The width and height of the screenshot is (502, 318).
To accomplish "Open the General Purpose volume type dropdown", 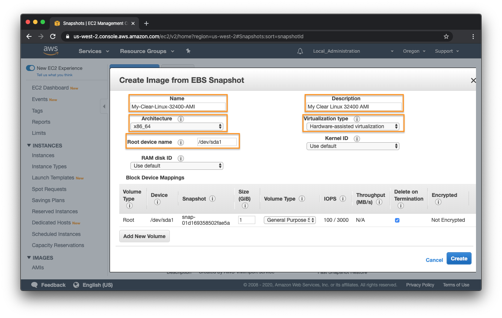I will 290,220.
